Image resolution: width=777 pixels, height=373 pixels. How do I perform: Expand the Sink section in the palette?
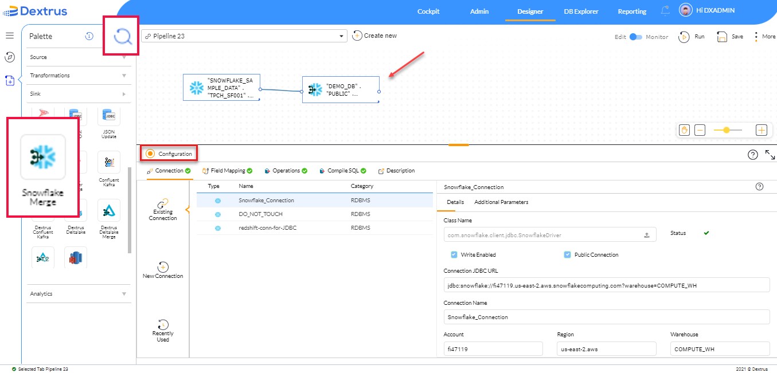79,93
